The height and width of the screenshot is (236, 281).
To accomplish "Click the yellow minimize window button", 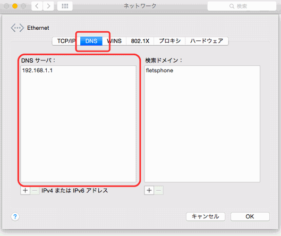I will [x=15, y=6].
